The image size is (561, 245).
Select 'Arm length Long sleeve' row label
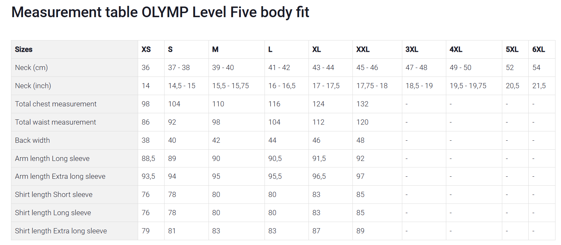(x=52, y=159)
